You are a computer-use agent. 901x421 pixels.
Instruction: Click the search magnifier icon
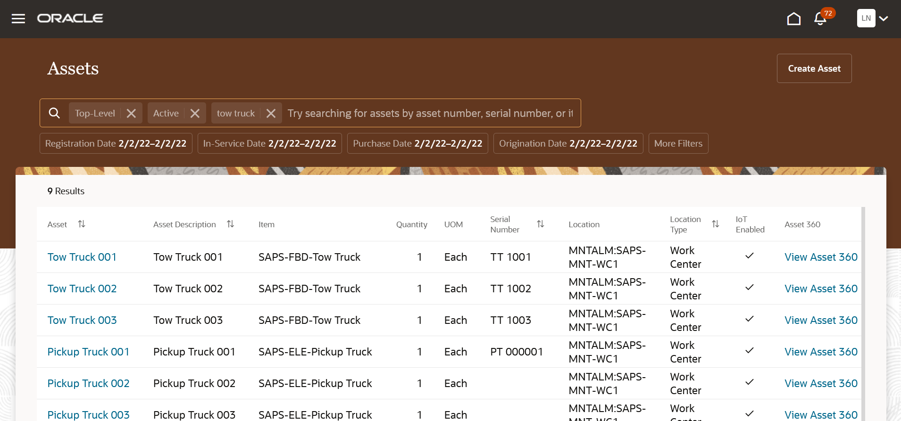[x=54, y=113]
